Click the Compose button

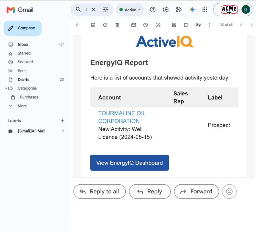[x=23, y=28]
